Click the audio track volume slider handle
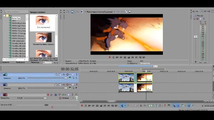The width and height of the screenshot is (214, 120). coord(45,98)
